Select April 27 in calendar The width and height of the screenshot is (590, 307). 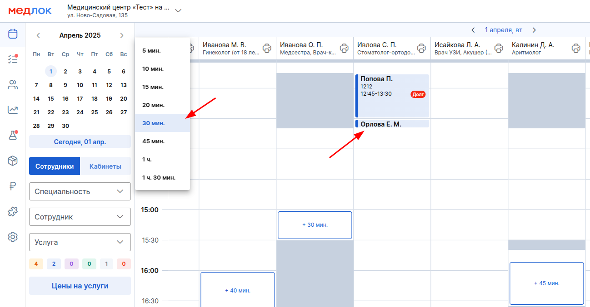(124, 112)
